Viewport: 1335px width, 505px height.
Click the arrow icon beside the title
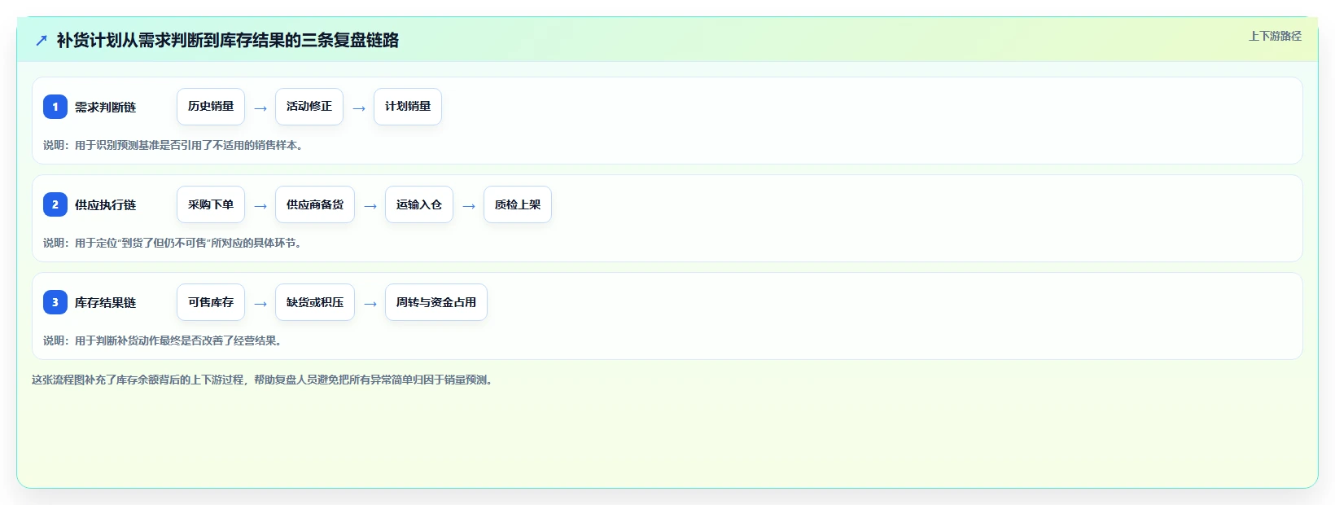42,40
